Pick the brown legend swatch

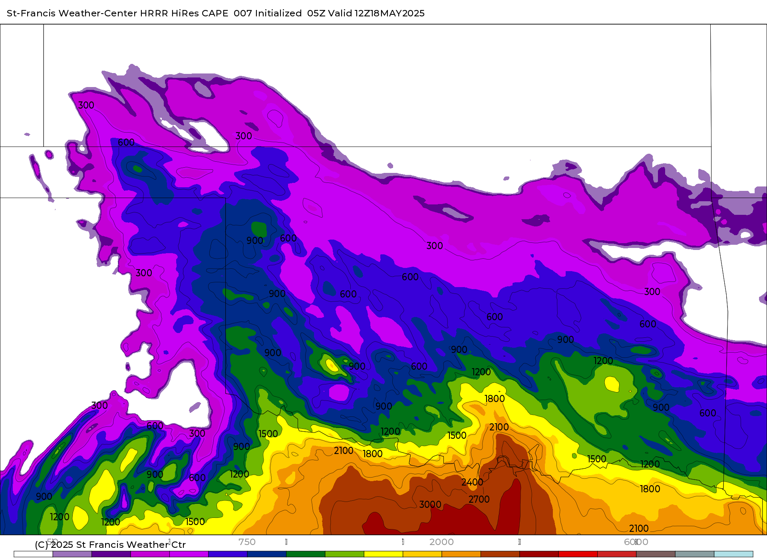click(x=500, y=554)
